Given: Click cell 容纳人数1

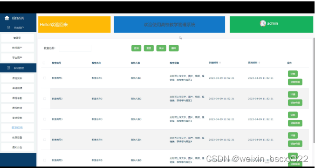Looking at the screenshot, I should (136, 78).
